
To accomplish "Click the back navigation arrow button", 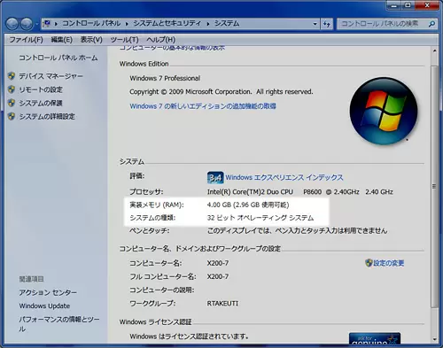I will pos(12,24).
